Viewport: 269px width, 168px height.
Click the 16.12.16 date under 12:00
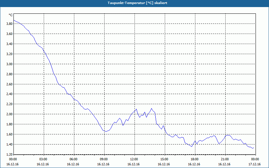[133, 164]
